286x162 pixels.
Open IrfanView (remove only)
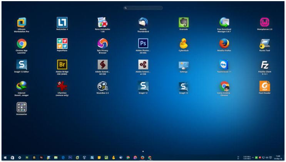pyautogui.click(x=62, y=86)
